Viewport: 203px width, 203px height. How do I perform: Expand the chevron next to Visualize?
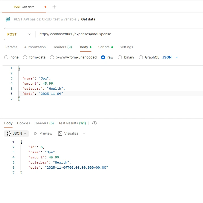point(84,133)
